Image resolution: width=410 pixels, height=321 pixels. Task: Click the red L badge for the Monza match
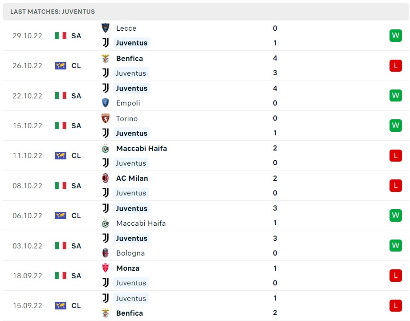pos(395,276)
